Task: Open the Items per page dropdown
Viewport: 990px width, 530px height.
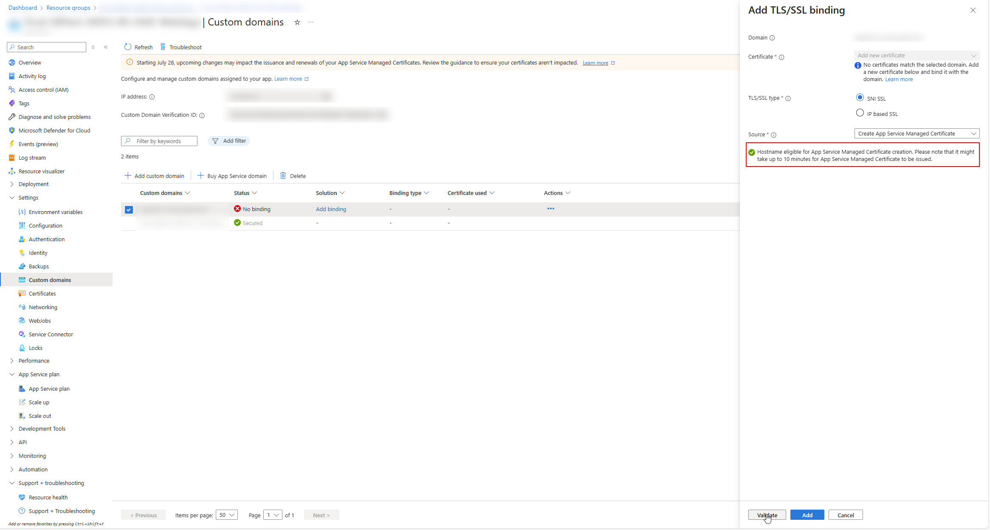Action: tap(226, 515)
